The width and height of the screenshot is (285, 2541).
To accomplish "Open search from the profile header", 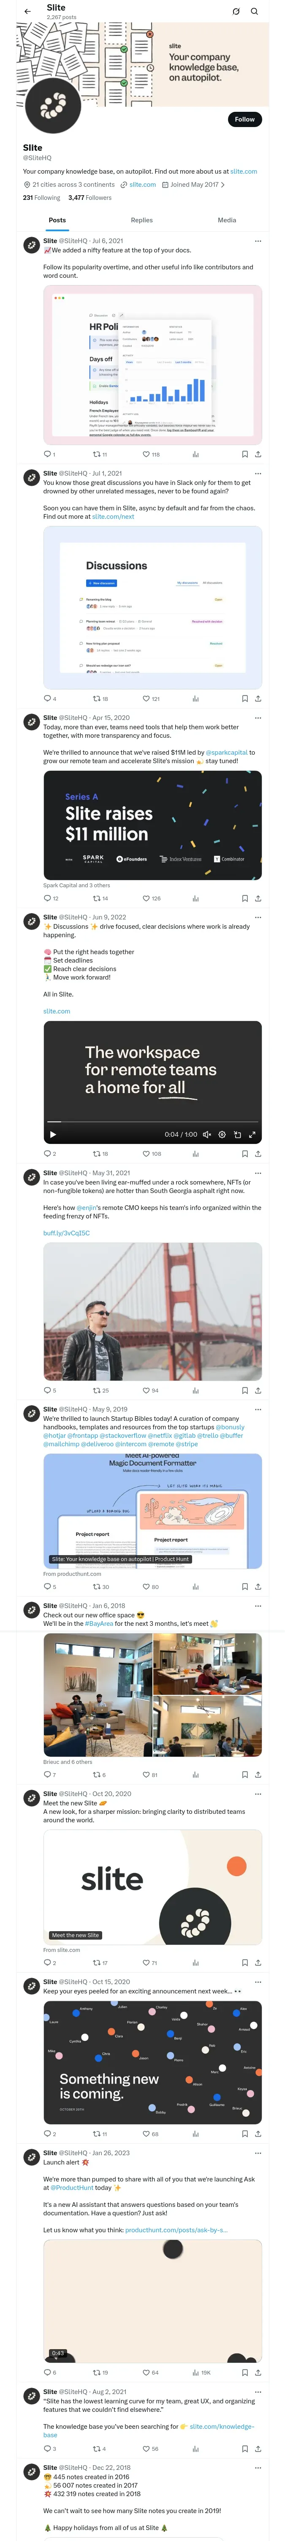I will (255, 12).
